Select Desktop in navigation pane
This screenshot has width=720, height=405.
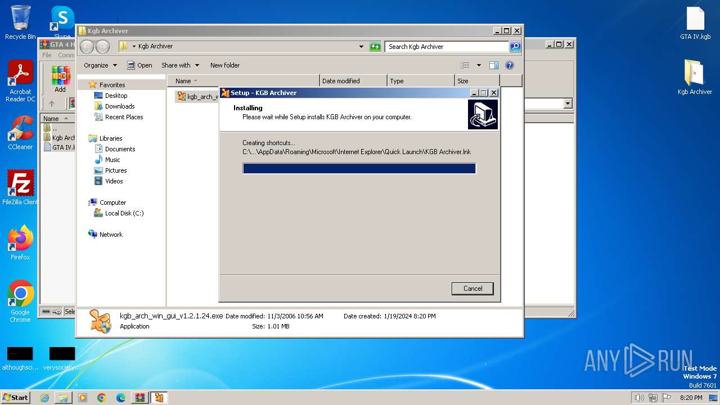click(x=116, y=96)
